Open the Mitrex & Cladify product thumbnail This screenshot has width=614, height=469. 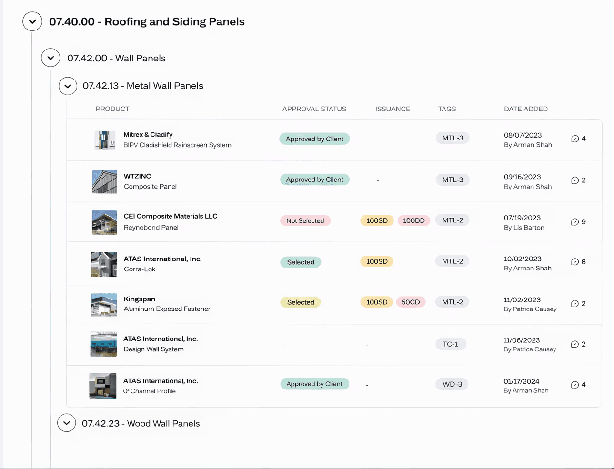pyautogui.click(x=105, y=140)
